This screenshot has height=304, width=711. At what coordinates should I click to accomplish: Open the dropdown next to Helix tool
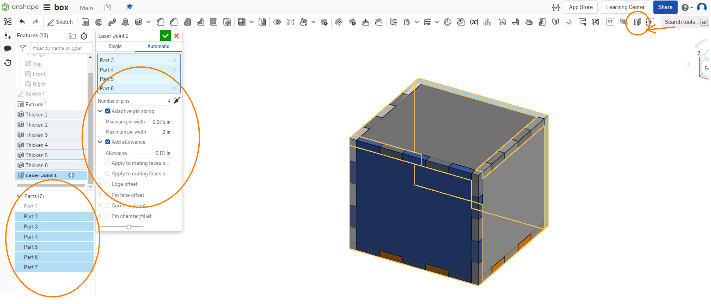point(437,22)
